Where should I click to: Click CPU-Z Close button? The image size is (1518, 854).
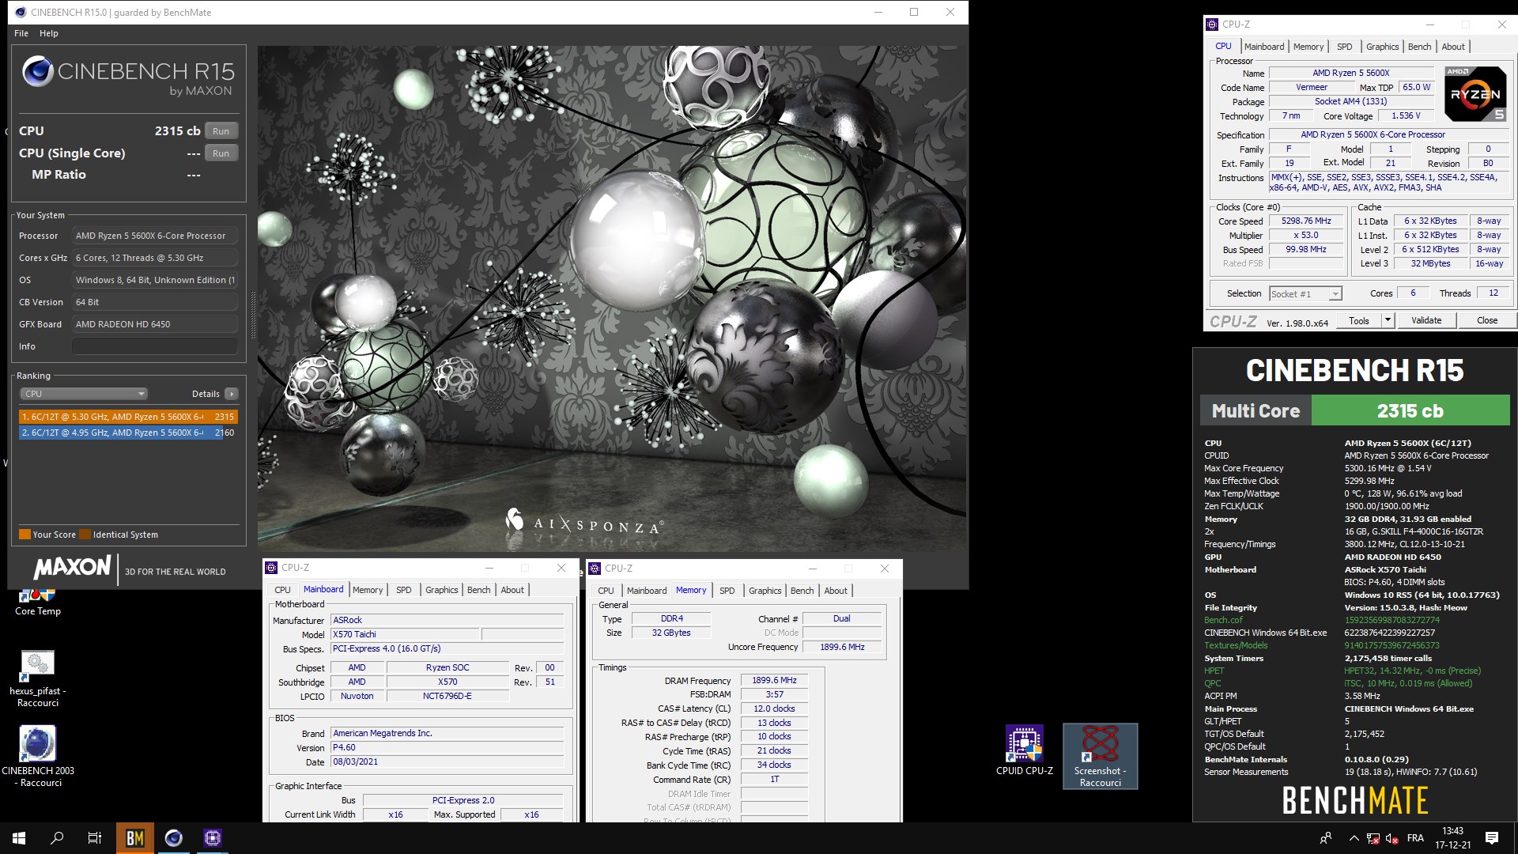coord(1487,320)
